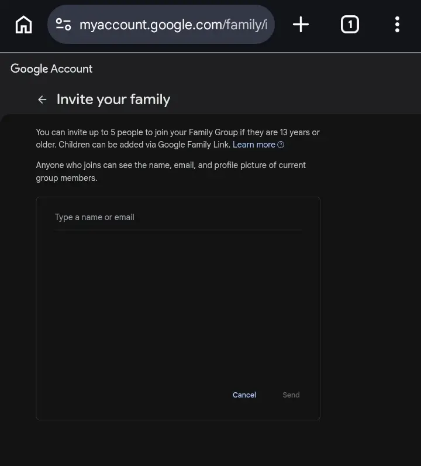Viewport: 421px width, 466px height.
Task: Open a new tab with plus icon
Action: (x=301, y=25)
